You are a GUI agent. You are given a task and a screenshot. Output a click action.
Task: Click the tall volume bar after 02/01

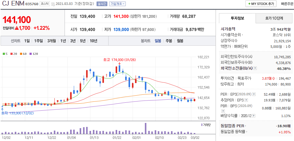pos(145,128)
